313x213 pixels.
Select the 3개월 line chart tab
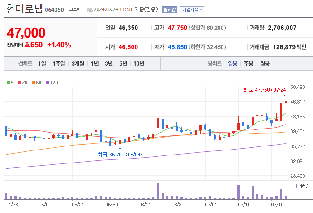(78, 63)
